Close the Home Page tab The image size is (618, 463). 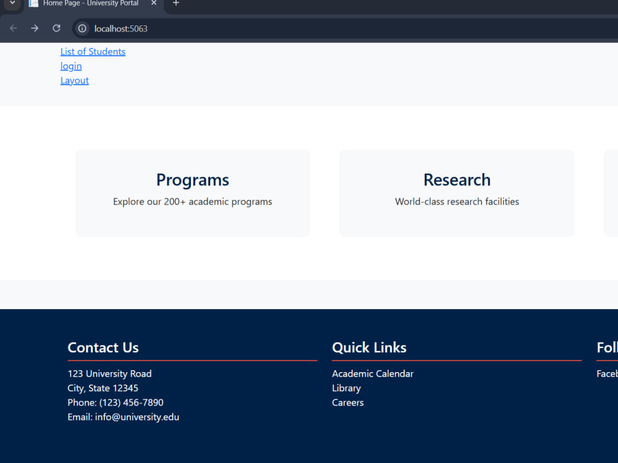[154, 3]
